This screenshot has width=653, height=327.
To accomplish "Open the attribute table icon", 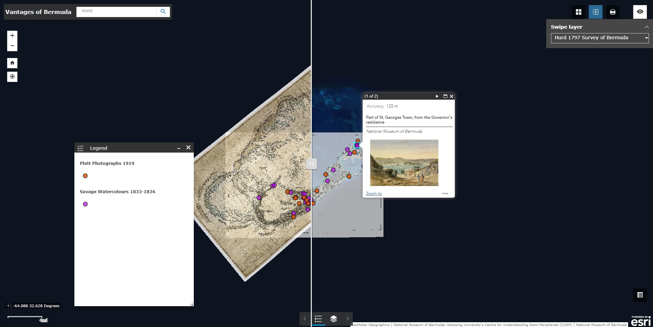I will point(640,295).
